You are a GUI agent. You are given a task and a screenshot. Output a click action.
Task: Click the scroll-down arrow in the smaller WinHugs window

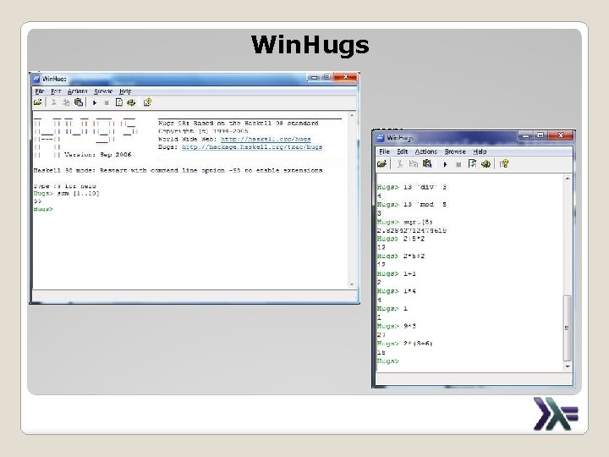568,366
